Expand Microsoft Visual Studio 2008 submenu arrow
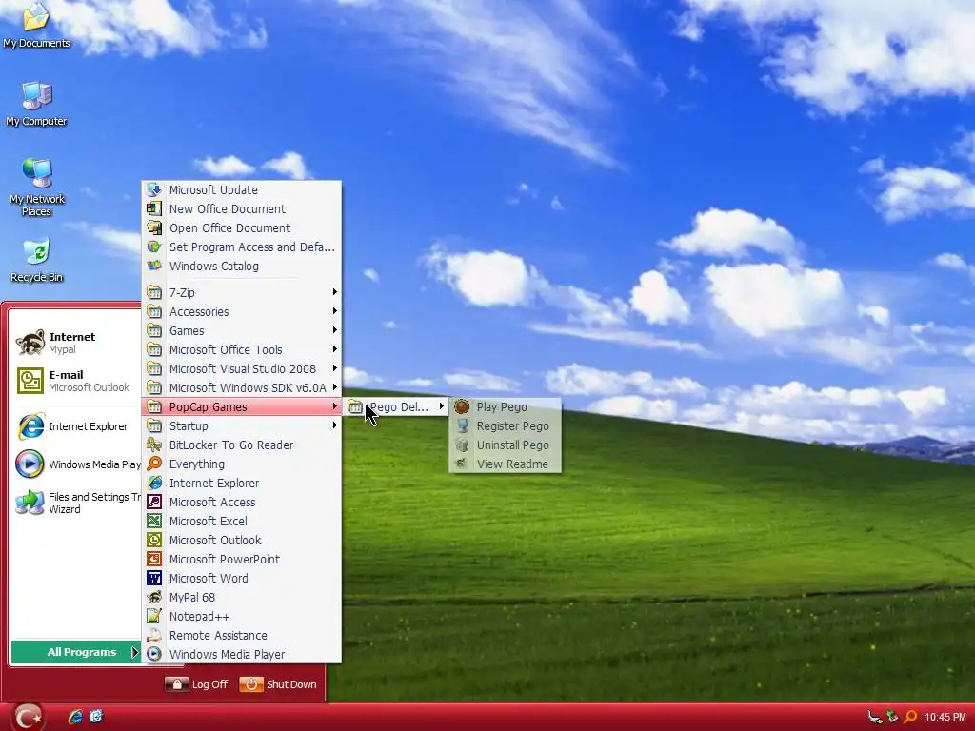This screenshot has width=975, height=731. coord(334,368)
